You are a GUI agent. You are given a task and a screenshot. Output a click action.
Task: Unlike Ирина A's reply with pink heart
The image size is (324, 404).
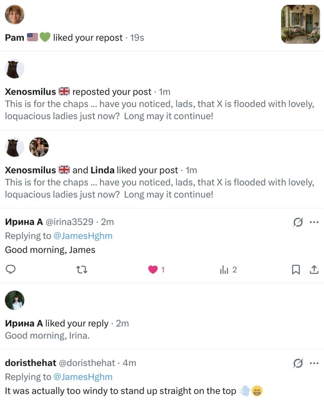[x=153, y=270]
